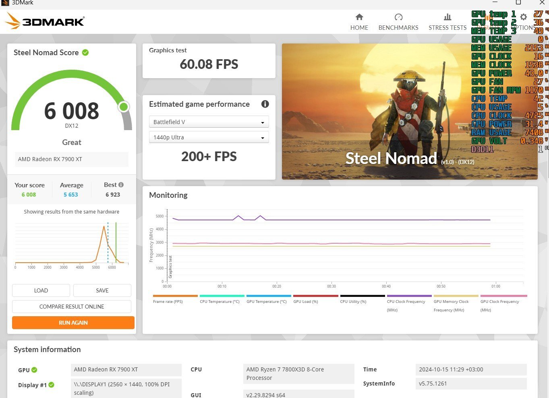Click the GPU verified check icon
The width and height of the screenshot is (549, 398).
tap(34, 370)
